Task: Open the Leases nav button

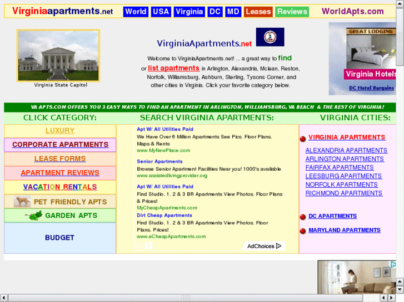Action: click(258, 12)
